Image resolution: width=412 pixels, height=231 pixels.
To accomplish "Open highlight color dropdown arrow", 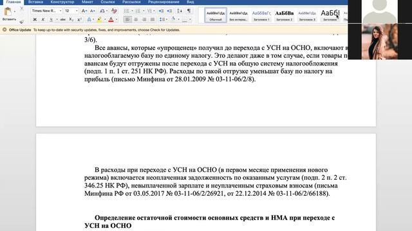I will click(105, 19).
